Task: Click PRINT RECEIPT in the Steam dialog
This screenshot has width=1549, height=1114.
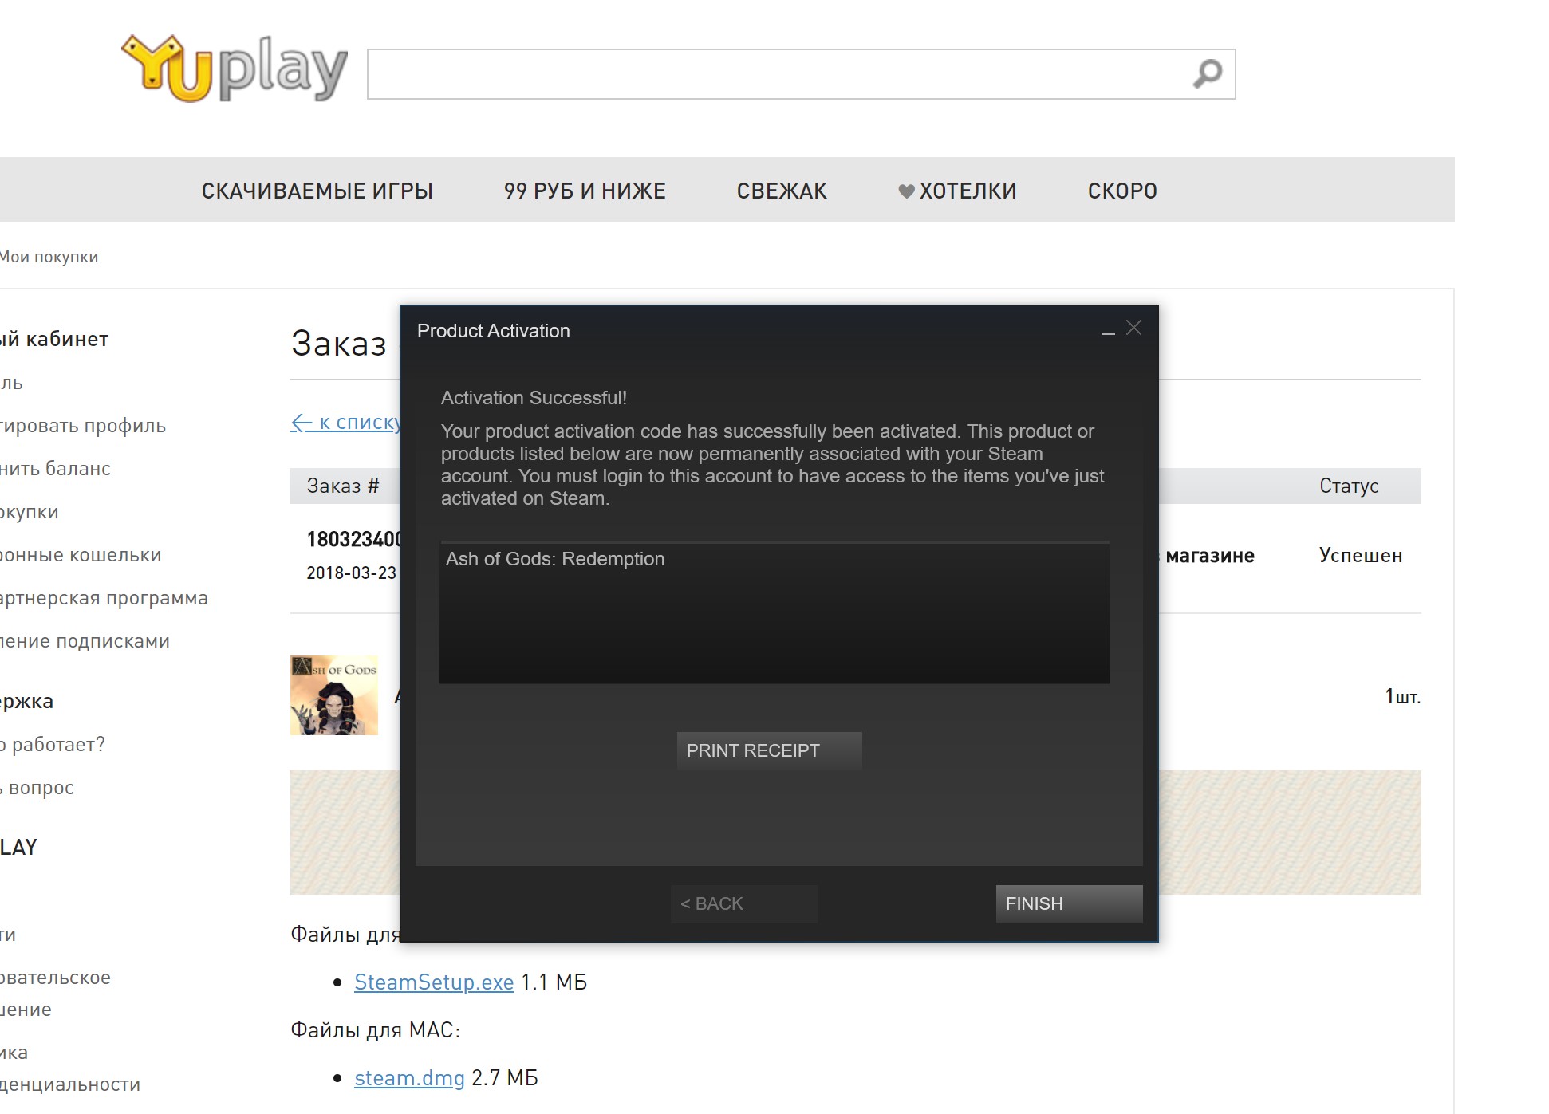Action: pyautogui.click(x=769, y=750)
